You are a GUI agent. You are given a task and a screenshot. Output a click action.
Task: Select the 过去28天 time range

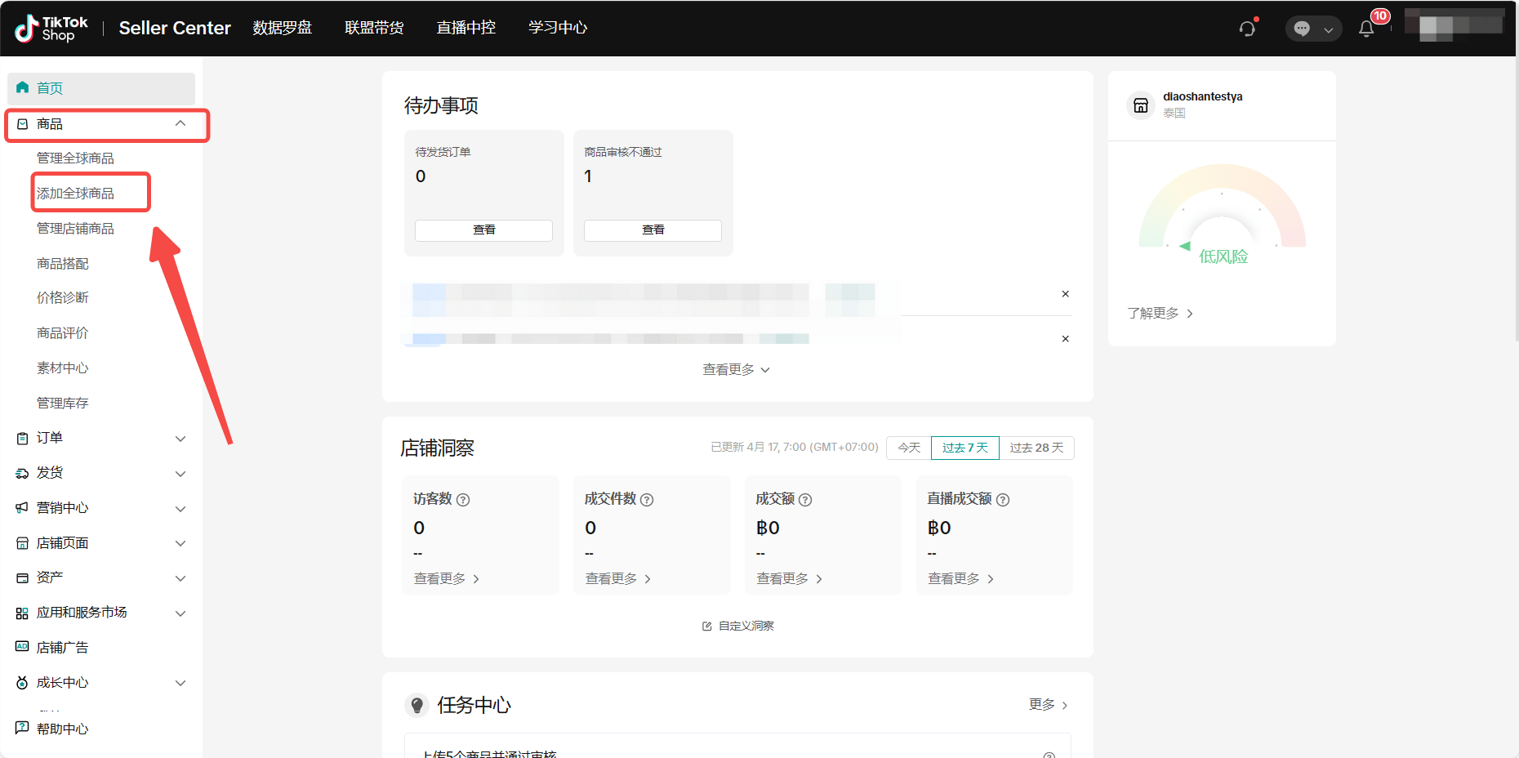(x=1036, y=448)
